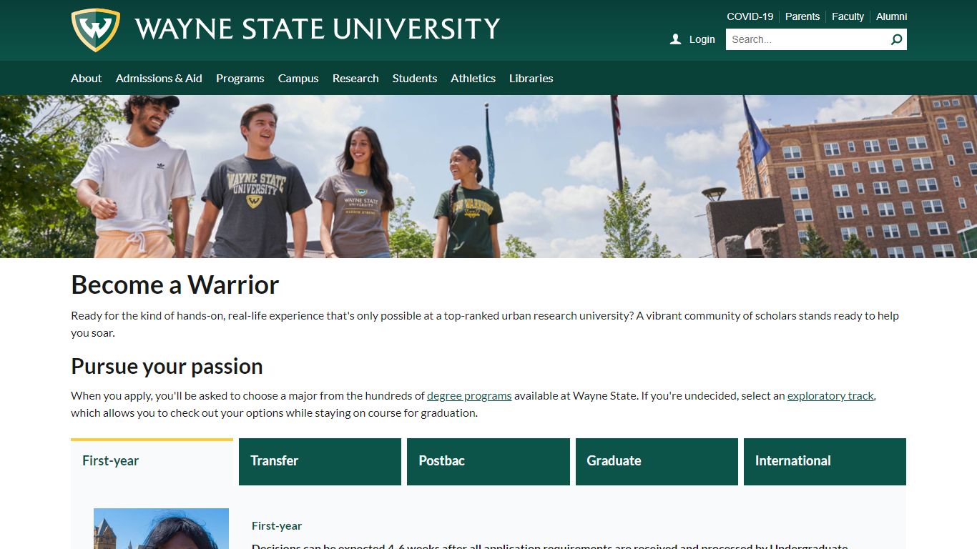Open the Programs menu

(x=240, y=78)
